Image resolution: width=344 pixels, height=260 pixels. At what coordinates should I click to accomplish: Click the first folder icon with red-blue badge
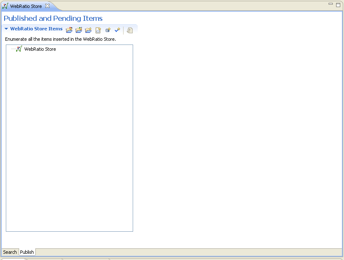[69, 30]
